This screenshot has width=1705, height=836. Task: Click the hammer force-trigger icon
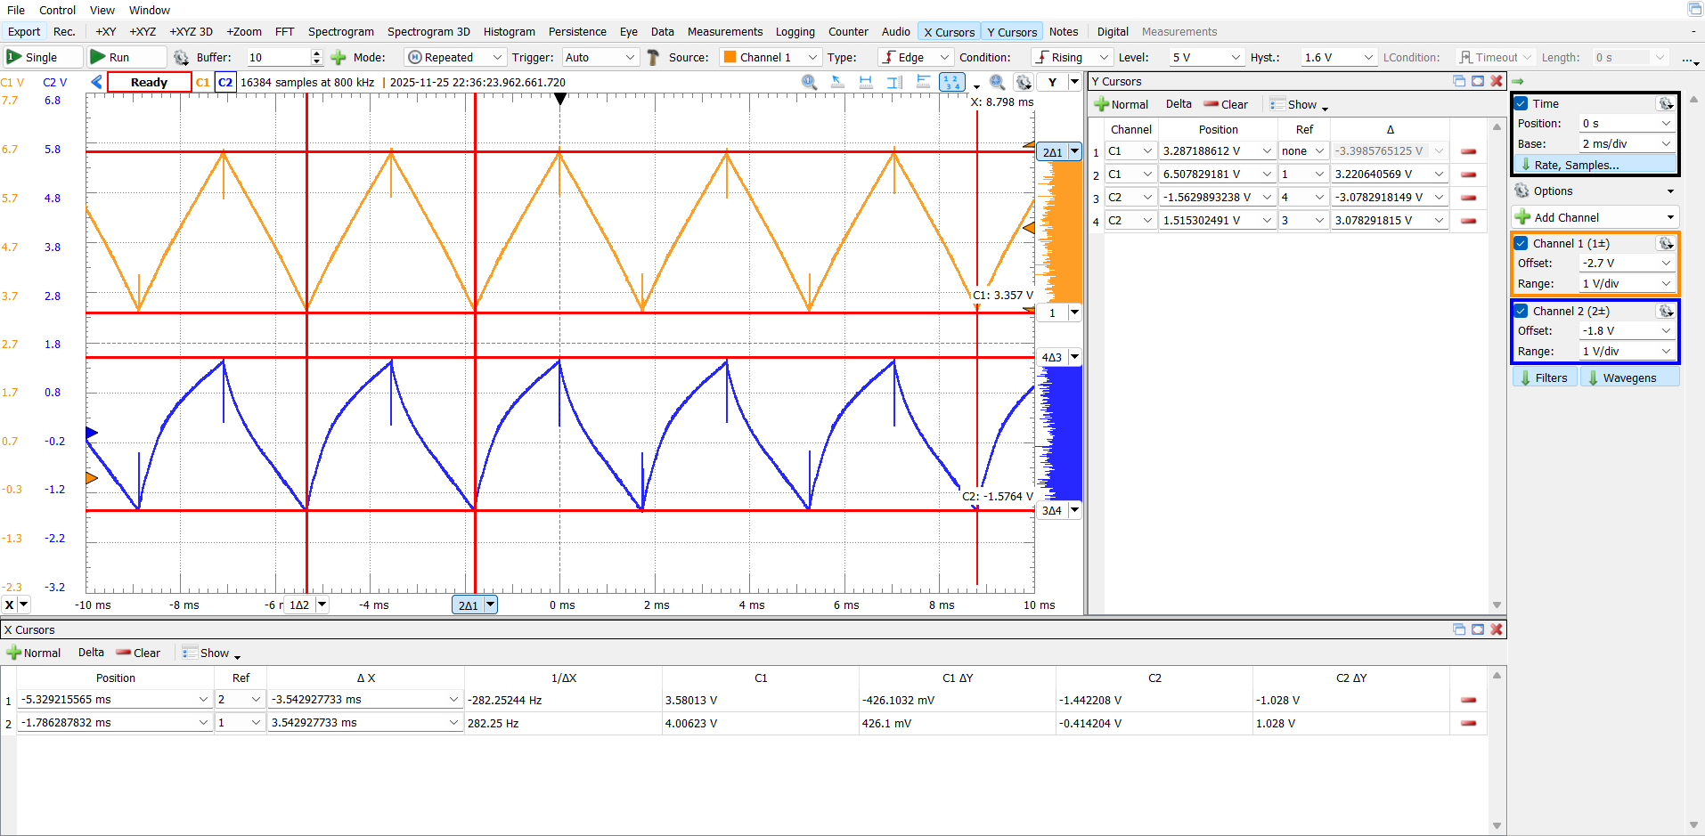click(x=653, y=57)
